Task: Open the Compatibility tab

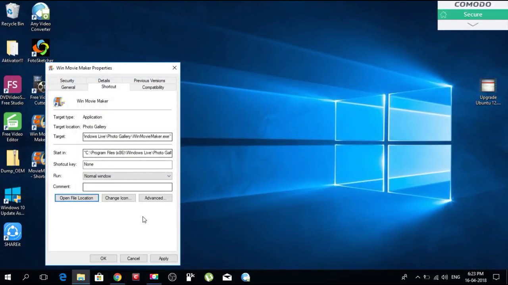Action: tap(153, 87)
